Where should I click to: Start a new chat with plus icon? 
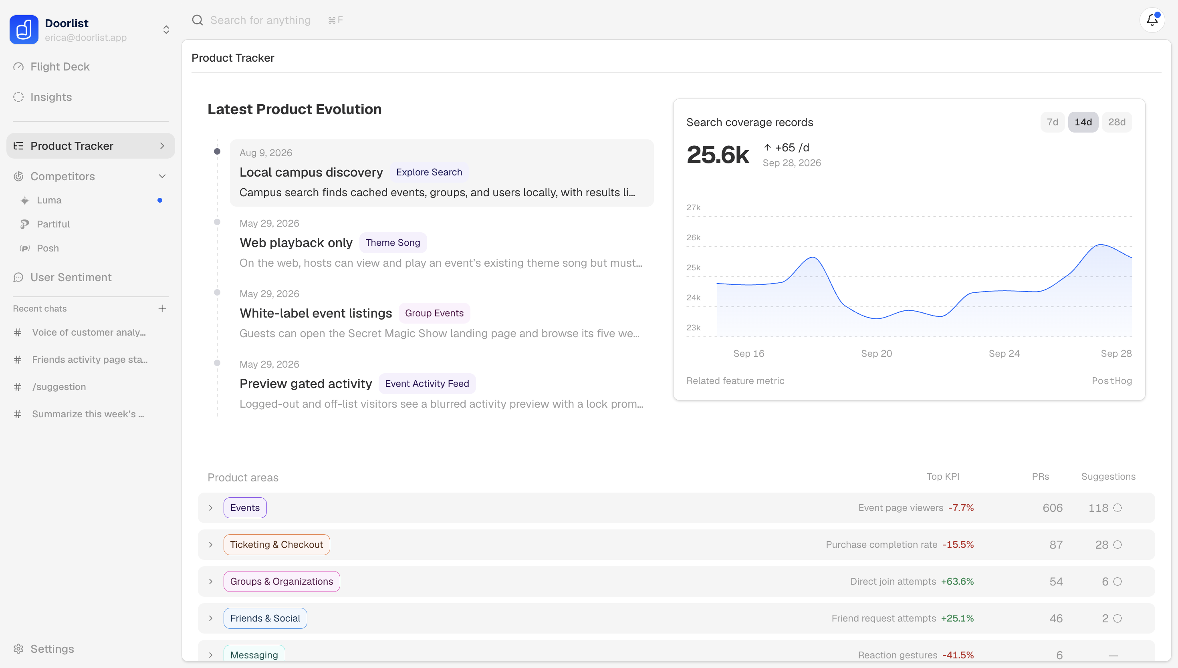coord(162,308)
